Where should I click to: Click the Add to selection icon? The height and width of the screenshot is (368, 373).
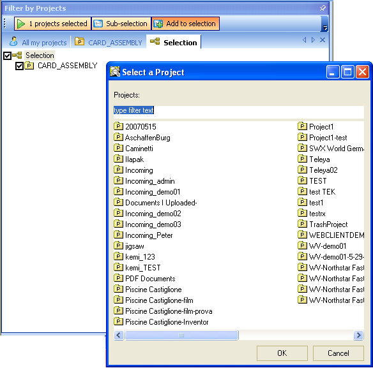(158, 24)
